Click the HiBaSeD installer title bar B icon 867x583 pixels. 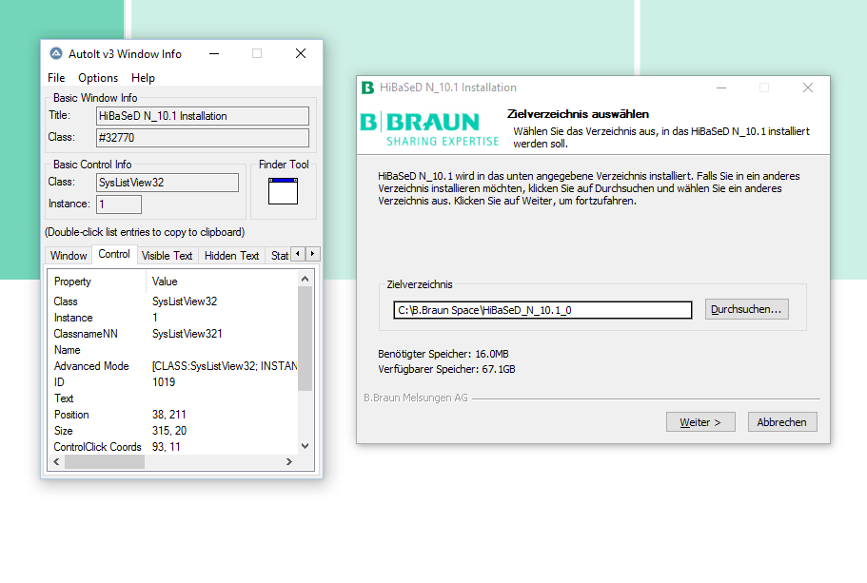[x=367, y=87]
